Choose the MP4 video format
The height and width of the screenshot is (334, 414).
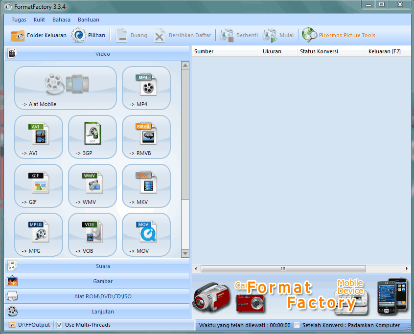coord(146,88)
